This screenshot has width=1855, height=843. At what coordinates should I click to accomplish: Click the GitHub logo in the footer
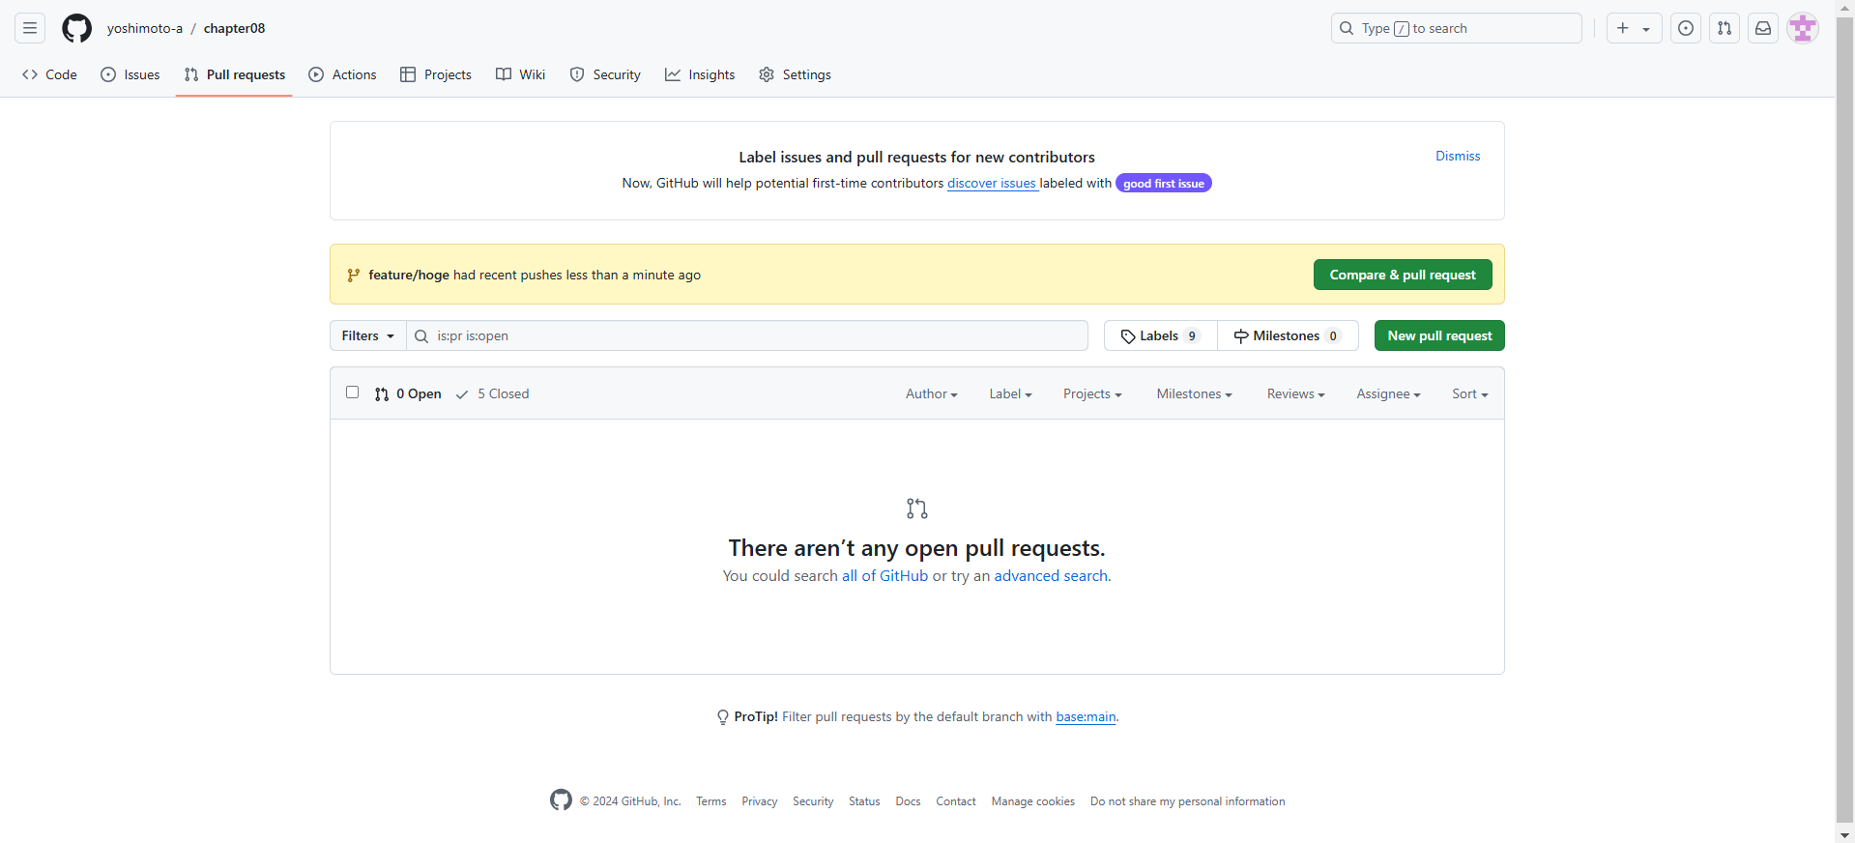coord(561,800)
